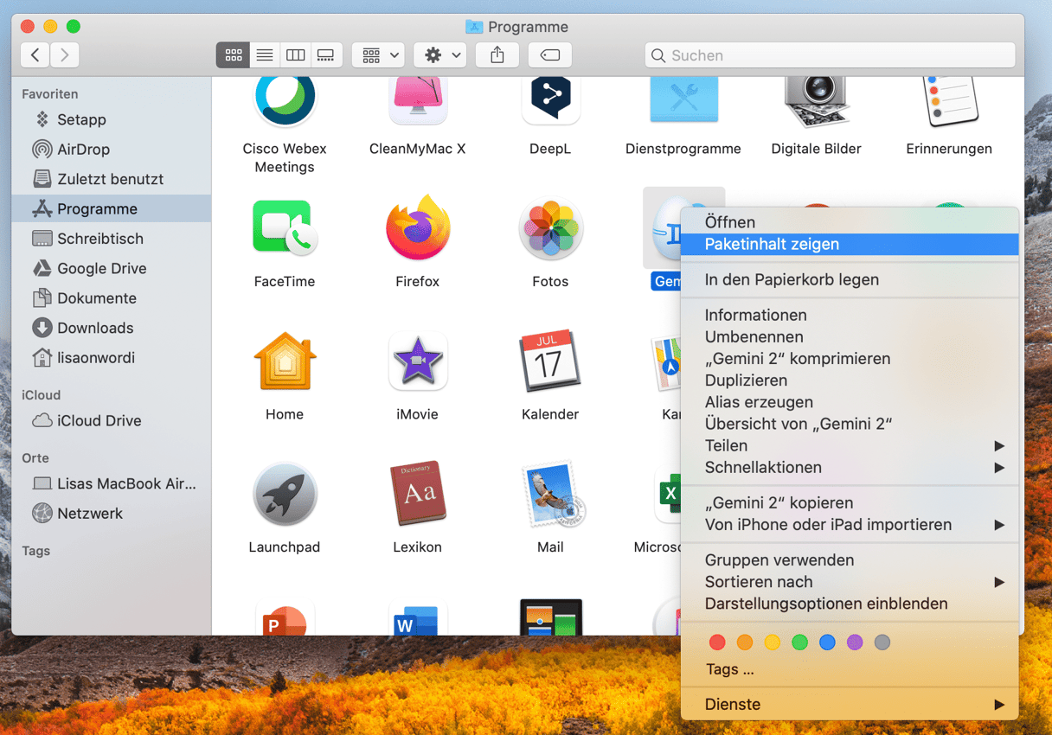Image resolution: width=1052 pixels, height=735 pixels.
Task: Open Zuletzt benutzt in the sidebar
Action: [112, 179]
